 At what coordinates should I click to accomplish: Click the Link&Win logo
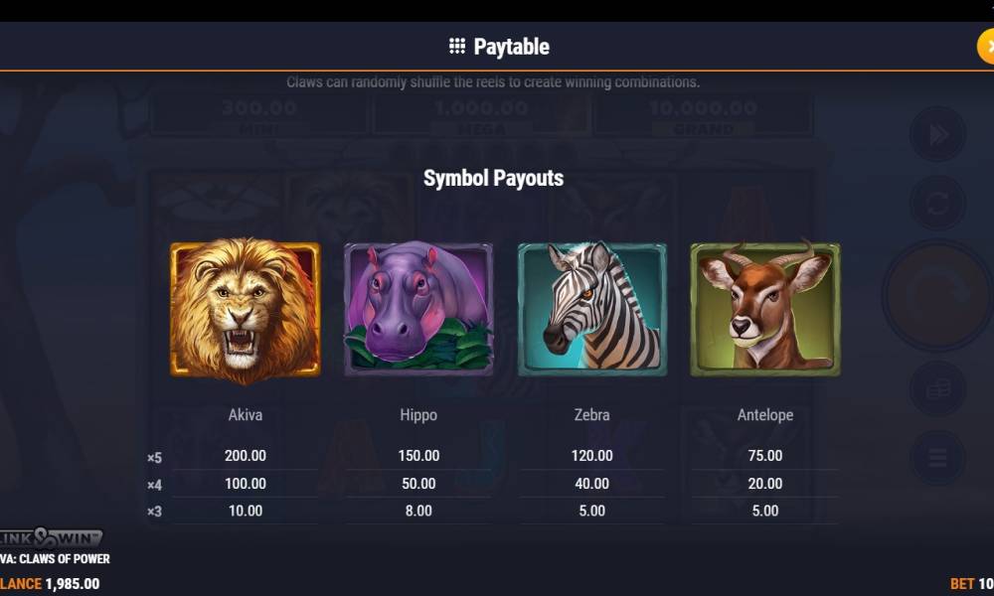pyautogui.click(x=51, y=537)
